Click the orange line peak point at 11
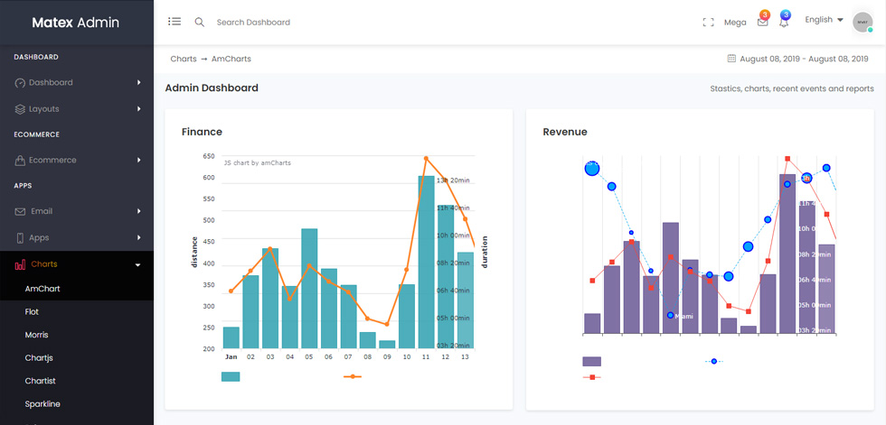The height and width of the screenshot is (425, 886). tap(426, 159)
